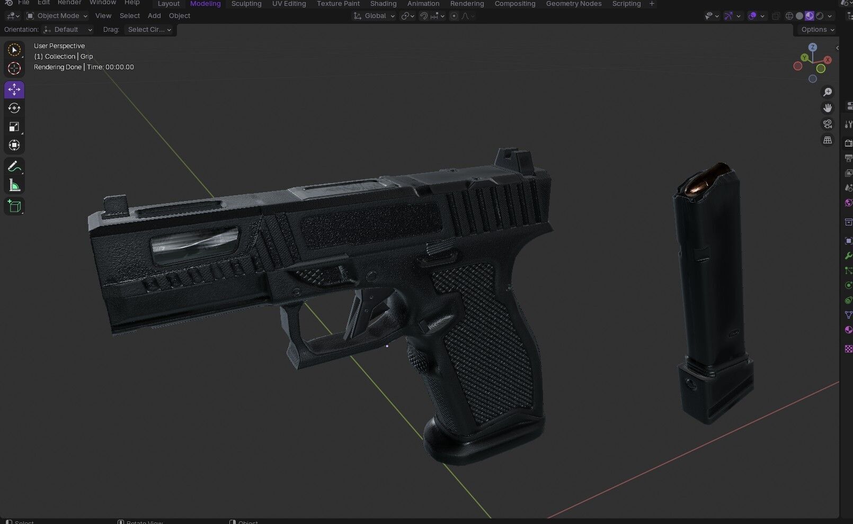
Task: Click the Blender logo menu
Action: [8, 3]
